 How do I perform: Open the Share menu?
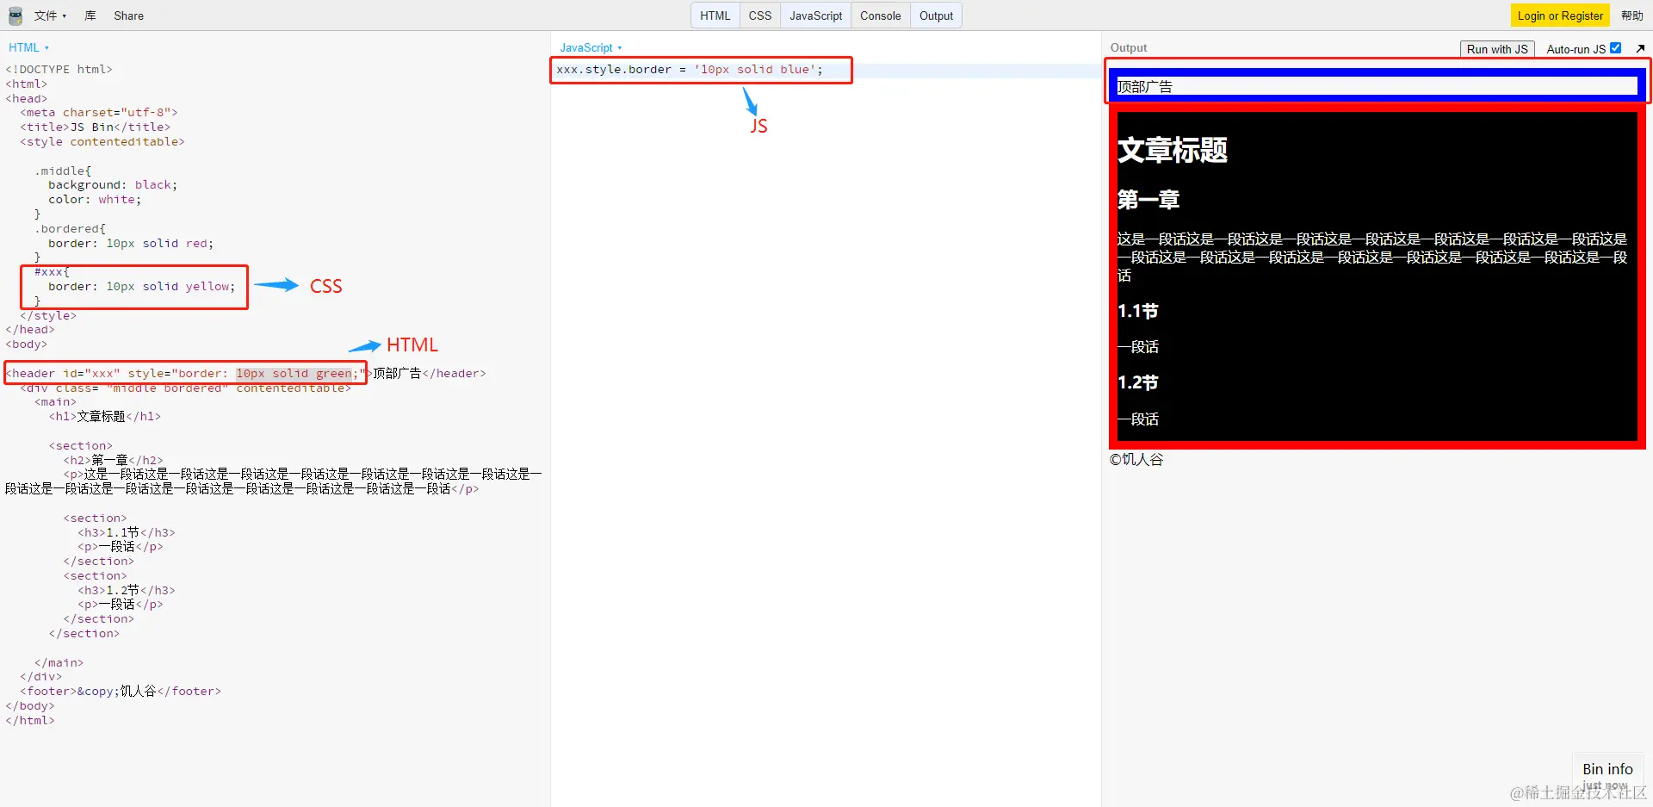[x=127, y=15]
